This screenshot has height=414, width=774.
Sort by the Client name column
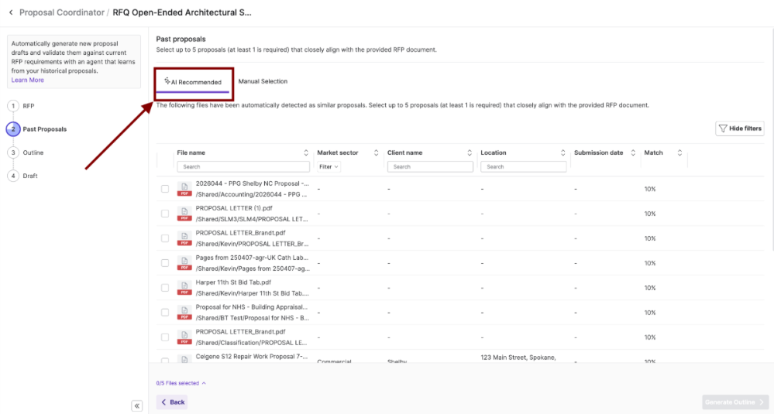[470, 152]
